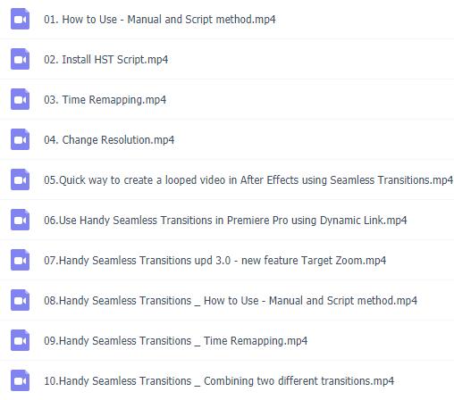The width and height of the screenshot is (454, 400).
Task: Select video icon for 06.Use Handy Seamless Transitions
Action: pyautogui.click(x=20, y=220)
